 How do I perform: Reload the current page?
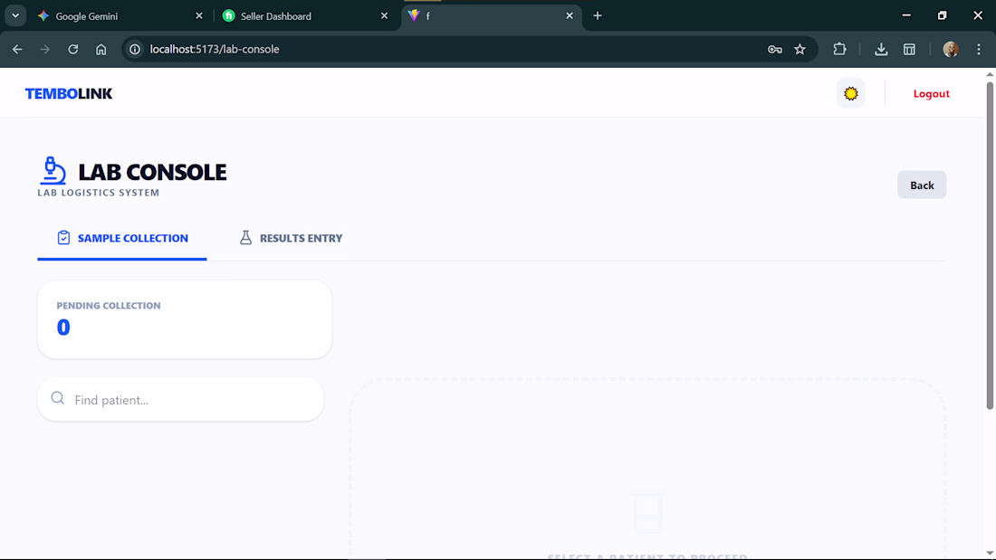pos(73,49)
